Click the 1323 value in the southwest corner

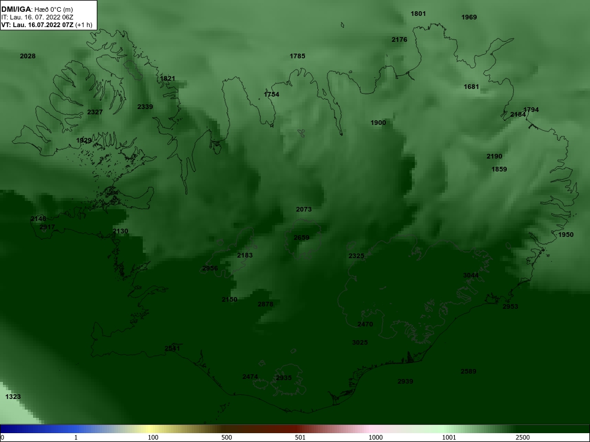coord(13,397)
